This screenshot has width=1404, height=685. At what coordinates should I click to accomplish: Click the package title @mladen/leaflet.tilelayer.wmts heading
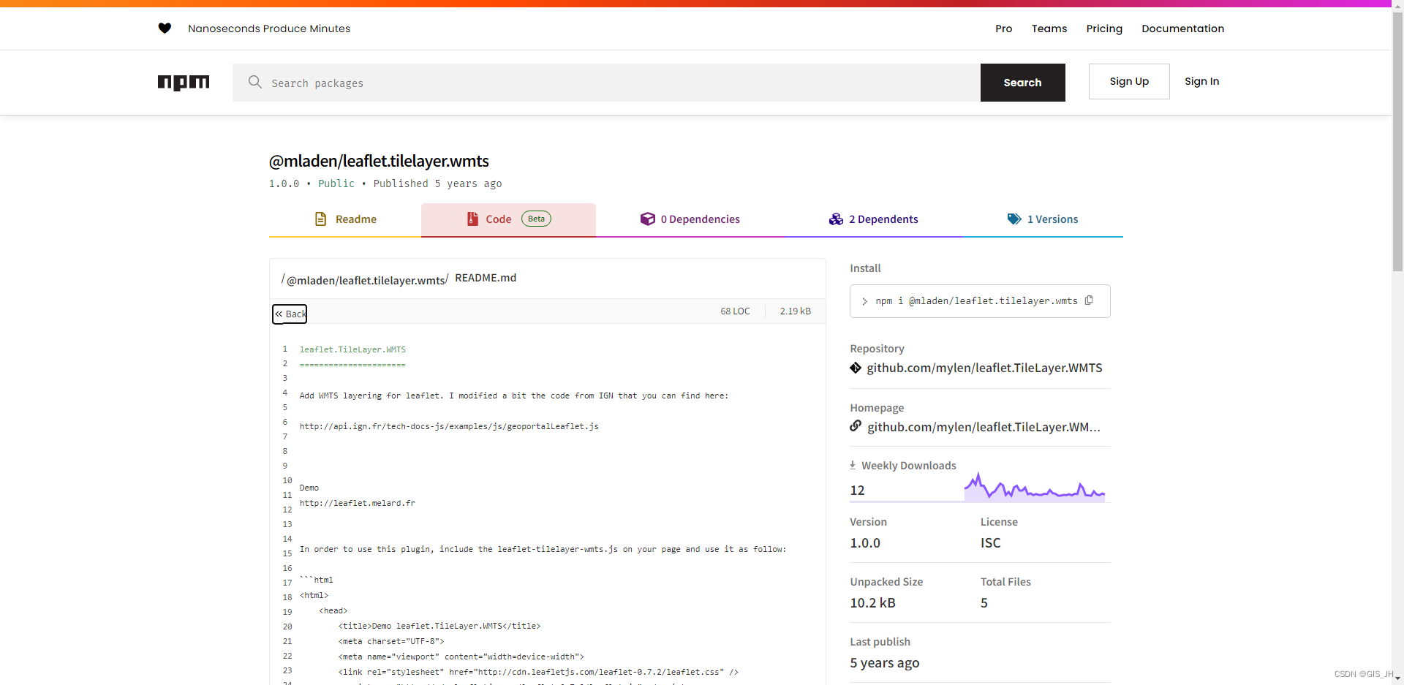[379, 161]
